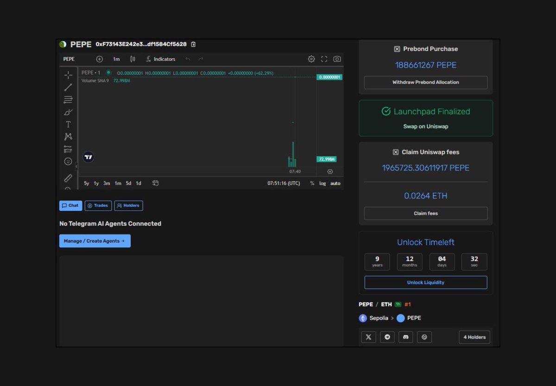
Task: Select the forecasting and measurement tool
Action: click(x=68, y=149)
